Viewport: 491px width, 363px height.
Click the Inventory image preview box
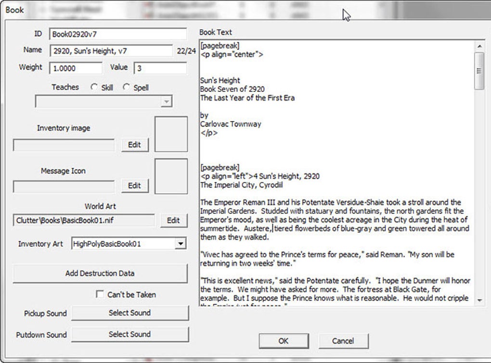click(x=171, y=134)
